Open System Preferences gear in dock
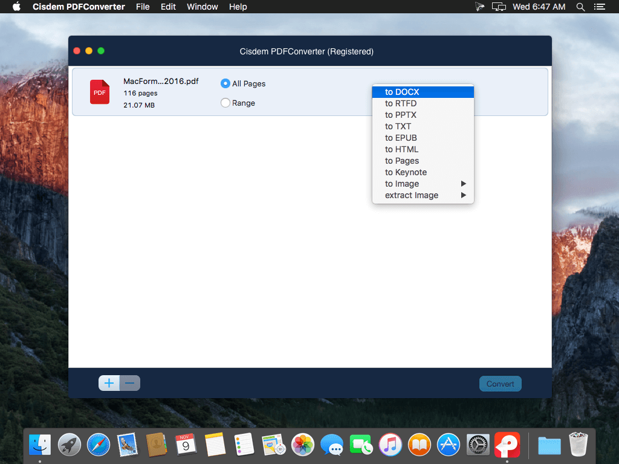619x464 pixels. pos(478,445)
